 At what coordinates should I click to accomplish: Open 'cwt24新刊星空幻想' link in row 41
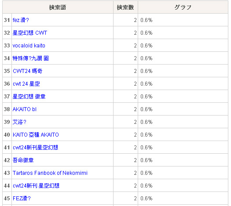tap(36, 148)
